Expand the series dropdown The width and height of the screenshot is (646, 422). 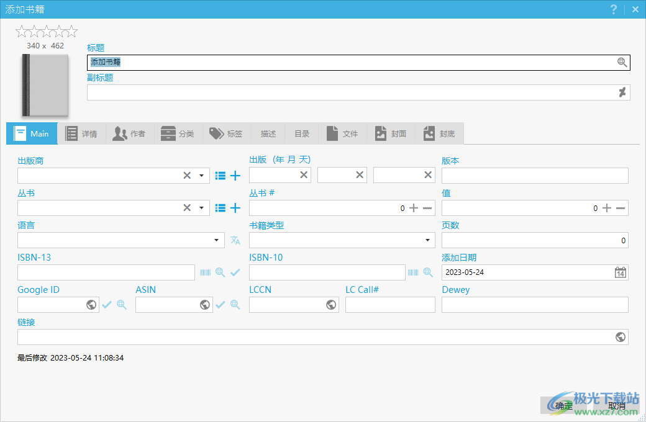[x=201, y=207]
